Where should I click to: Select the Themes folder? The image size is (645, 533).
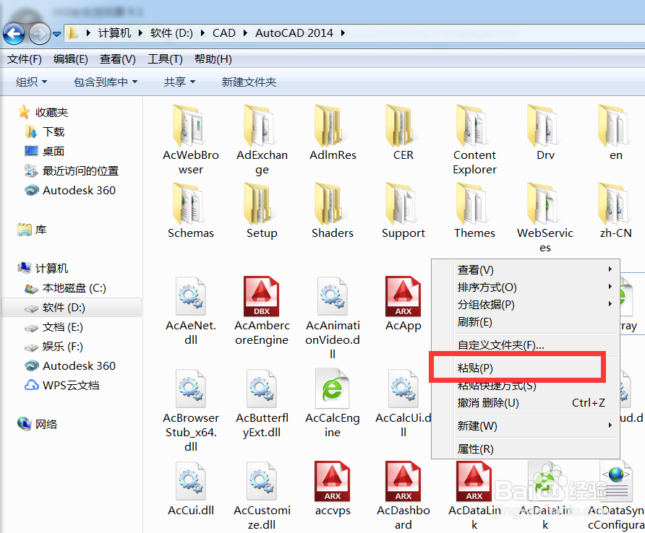tap(474, 210)
